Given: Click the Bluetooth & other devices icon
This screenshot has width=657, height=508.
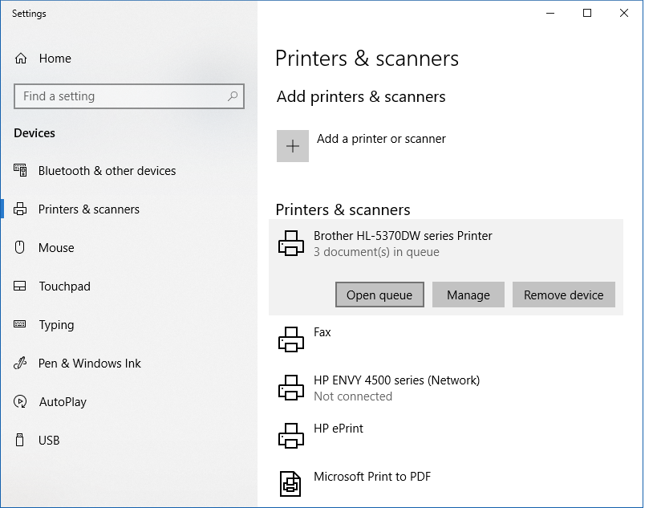Looking at the screenshot, I should [x=21, y=171].
